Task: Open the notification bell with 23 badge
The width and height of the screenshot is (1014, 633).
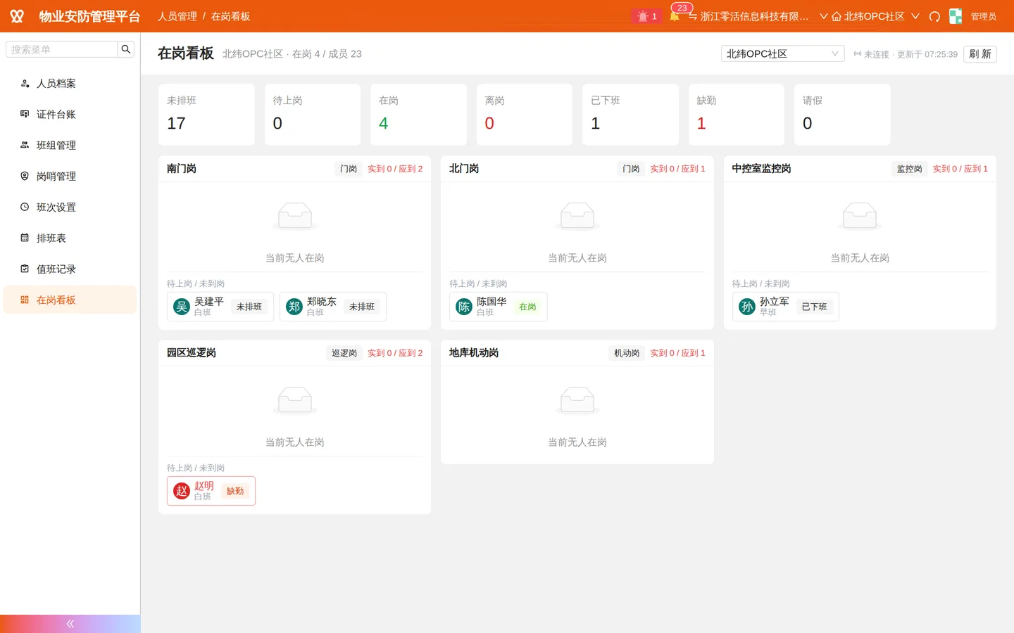Action: coord(675,16)
